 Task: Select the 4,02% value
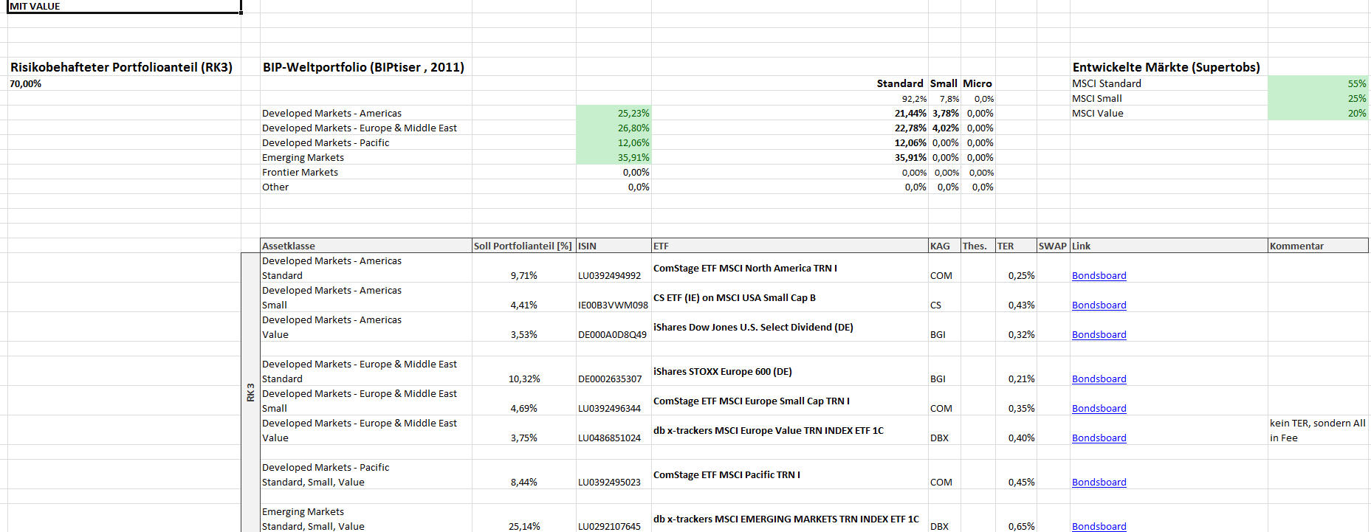pos(945,128)
